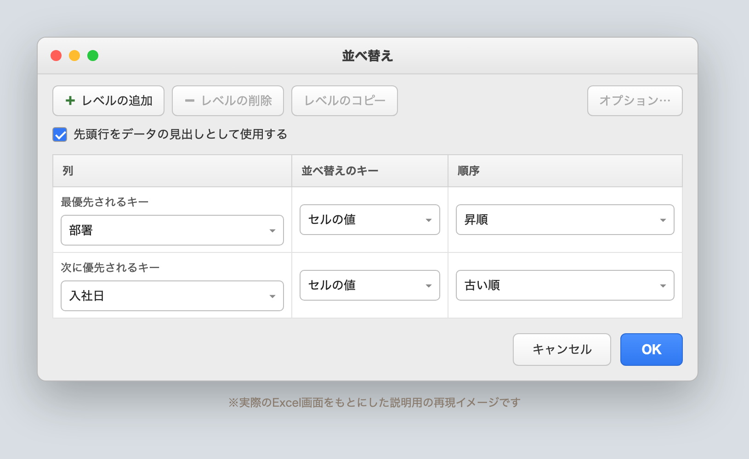The height and width of the screenshot is (459, 749).
Task: Click the レベルの削除 button
Action: pos(228,101)
